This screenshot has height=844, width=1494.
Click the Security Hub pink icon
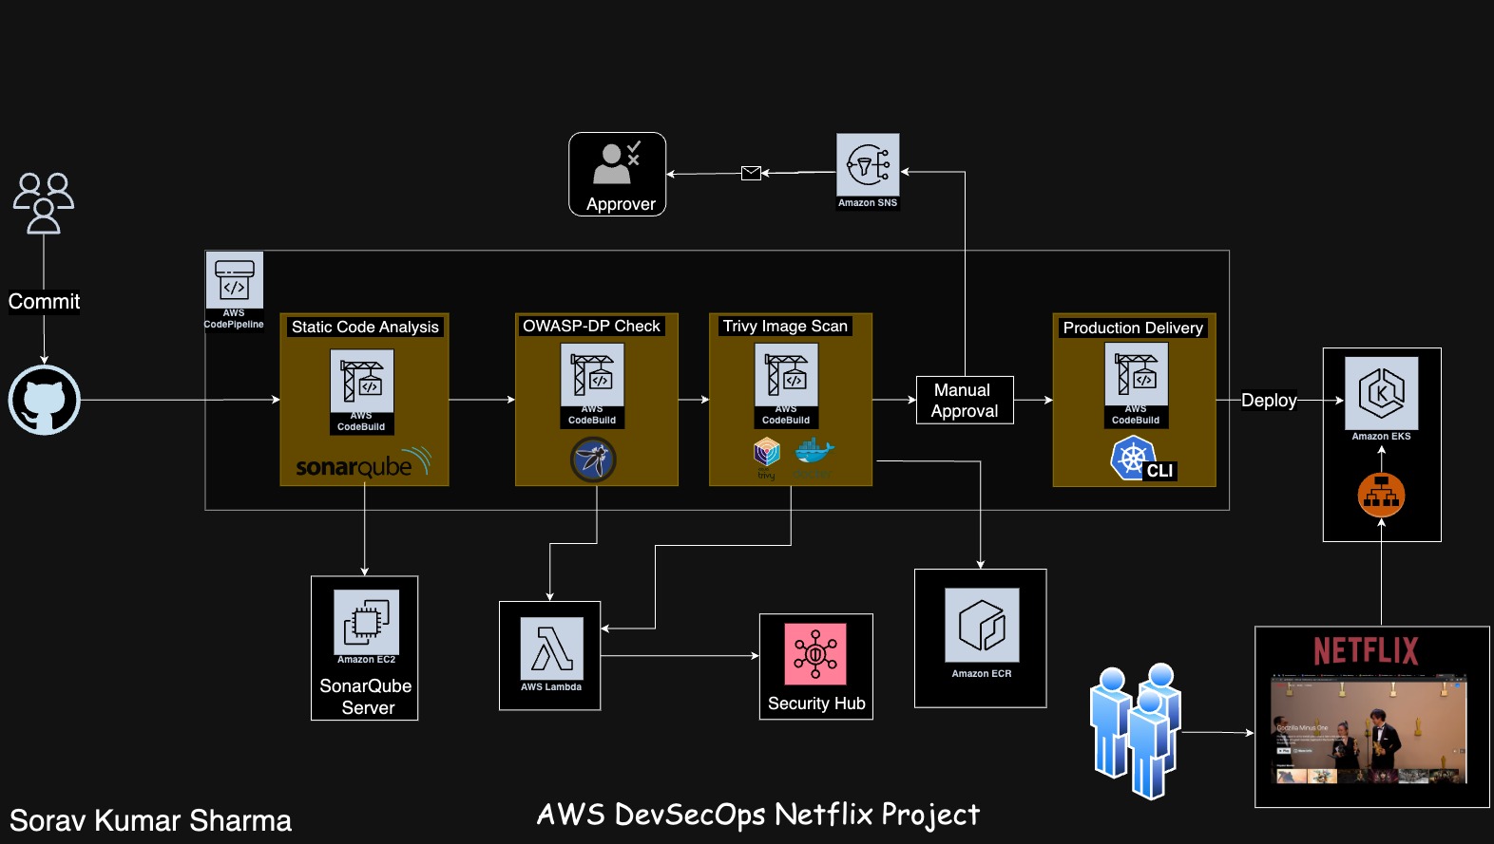point(815,653)
